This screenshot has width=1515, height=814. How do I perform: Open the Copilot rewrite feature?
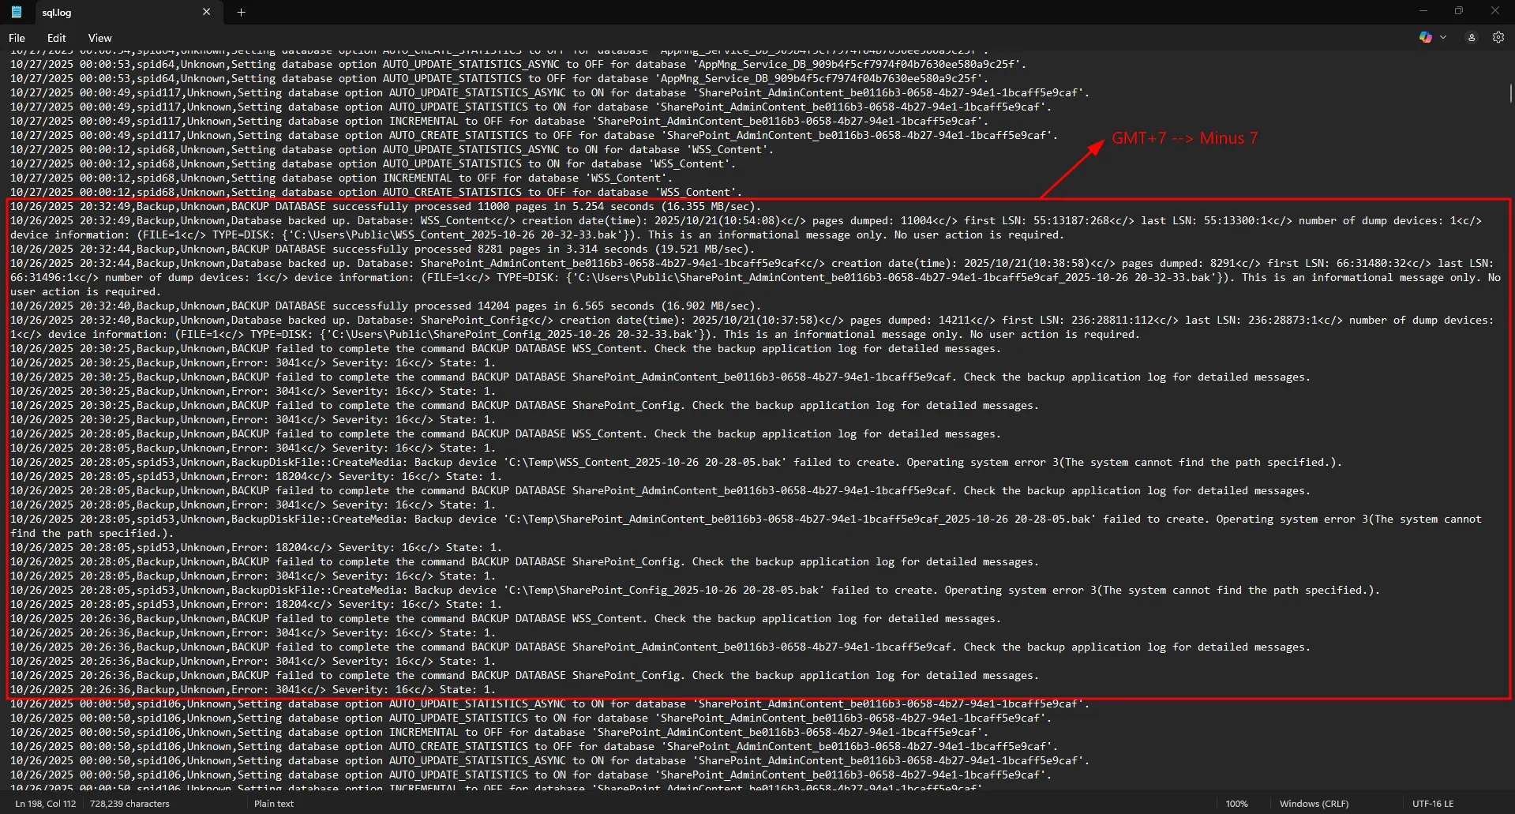(x=1425, y=37)
